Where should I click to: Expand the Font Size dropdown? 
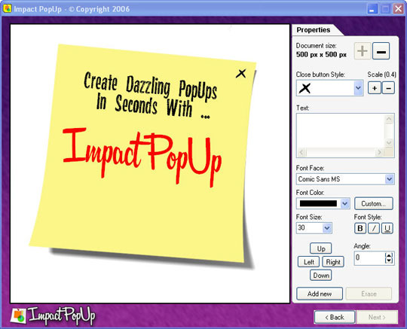point(327,228)
